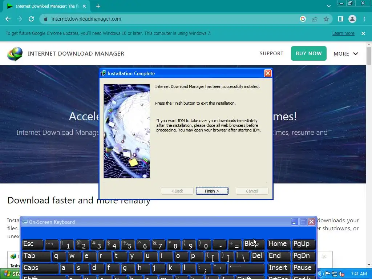372x279 pixels.
Task: Tap the Enter arrow key on the keyboard
Action: pyautogui.click(x=246, y=268)
